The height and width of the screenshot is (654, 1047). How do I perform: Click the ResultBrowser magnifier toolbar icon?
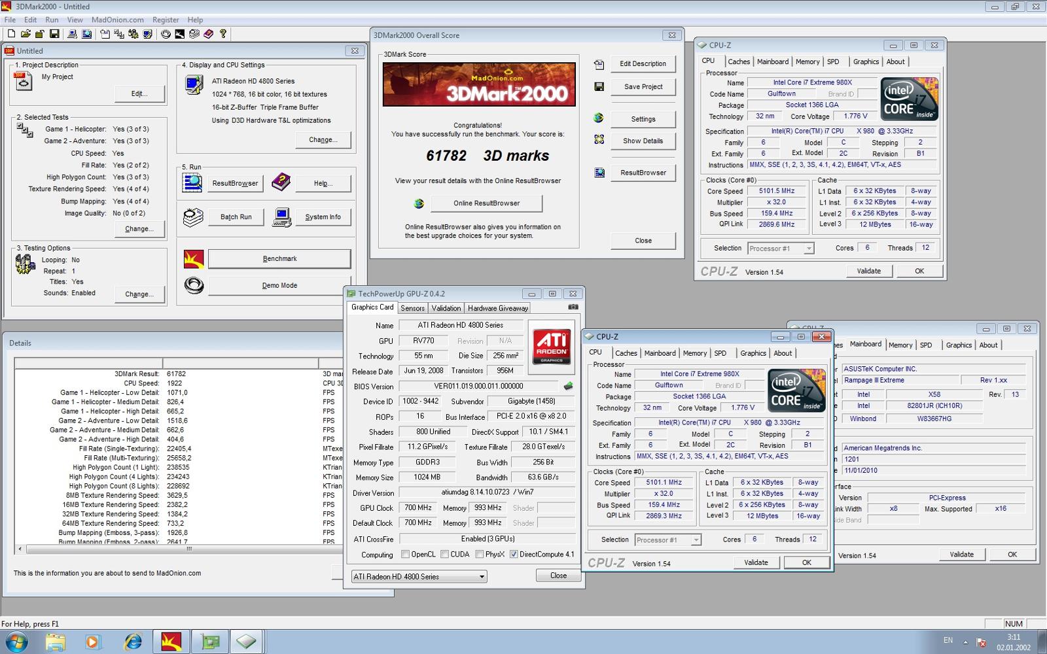tap(86, 34)
